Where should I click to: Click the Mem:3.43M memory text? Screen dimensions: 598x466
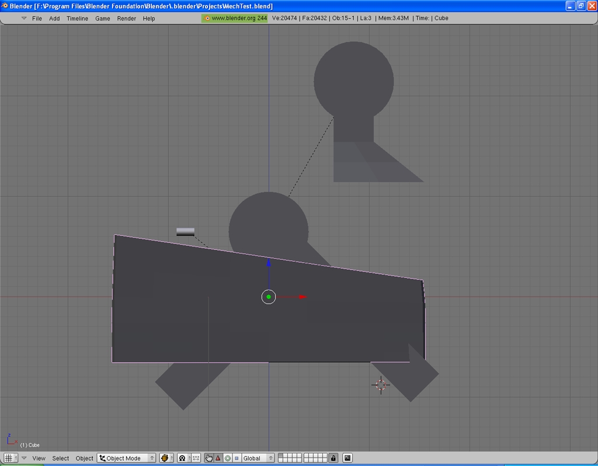click(x=393, y=18)
